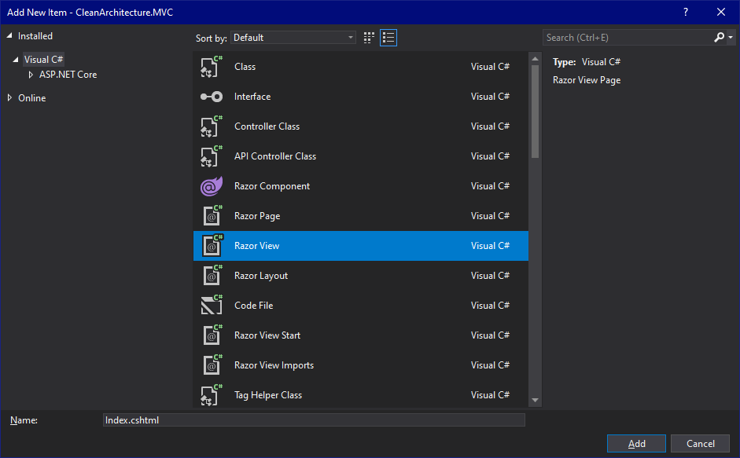Switch to medium icons list view
Viewport: 740px width, 458px height.
point(388,38)
